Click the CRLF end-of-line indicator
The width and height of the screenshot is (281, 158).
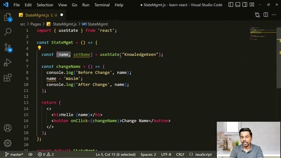click(180, 154)
